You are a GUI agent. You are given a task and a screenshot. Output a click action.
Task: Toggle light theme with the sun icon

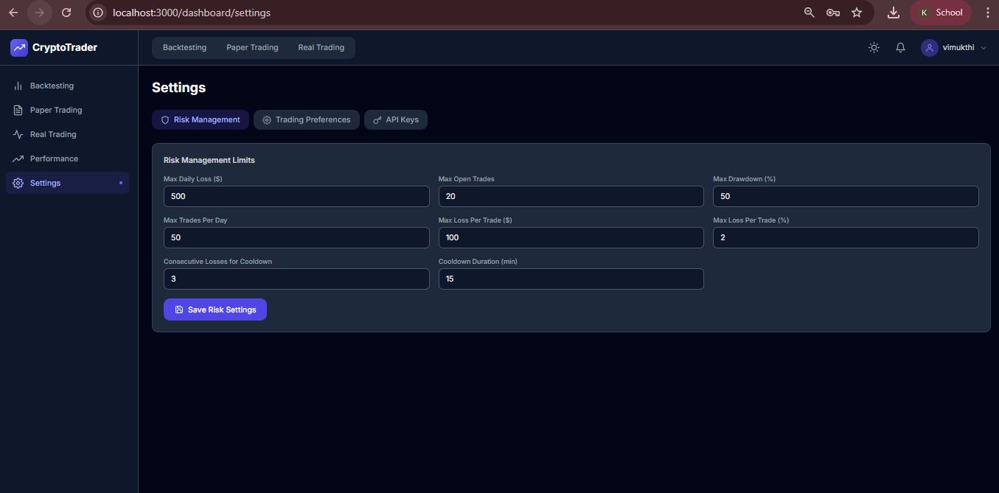click(x=874, y=48)
